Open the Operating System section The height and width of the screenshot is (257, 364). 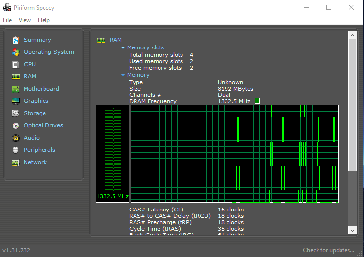coord(49,52)
